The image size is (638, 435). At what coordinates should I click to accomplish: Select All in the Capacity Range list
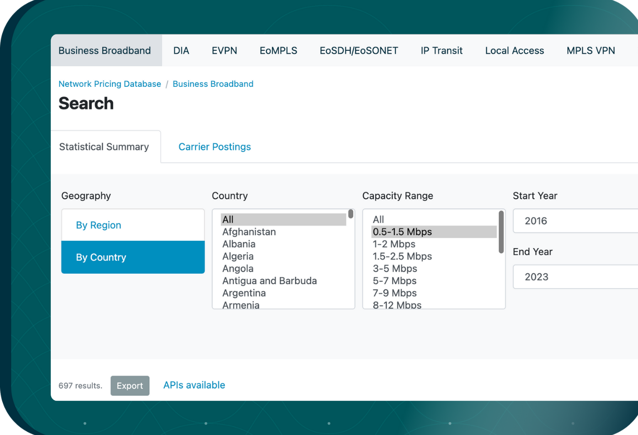coord(378,219)
